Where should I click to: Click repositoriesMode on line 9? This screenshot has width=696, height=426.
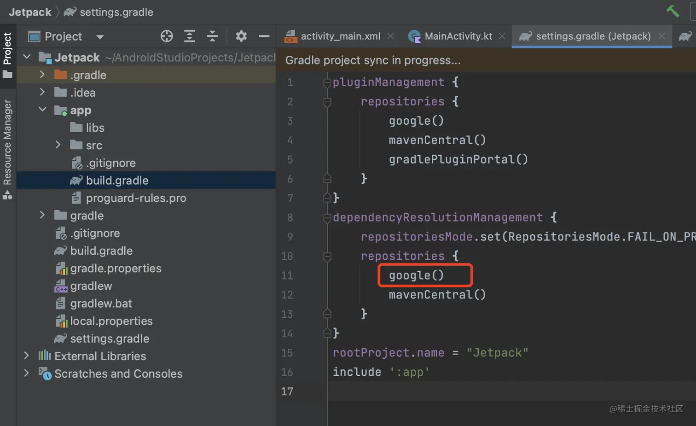[417, 237]
